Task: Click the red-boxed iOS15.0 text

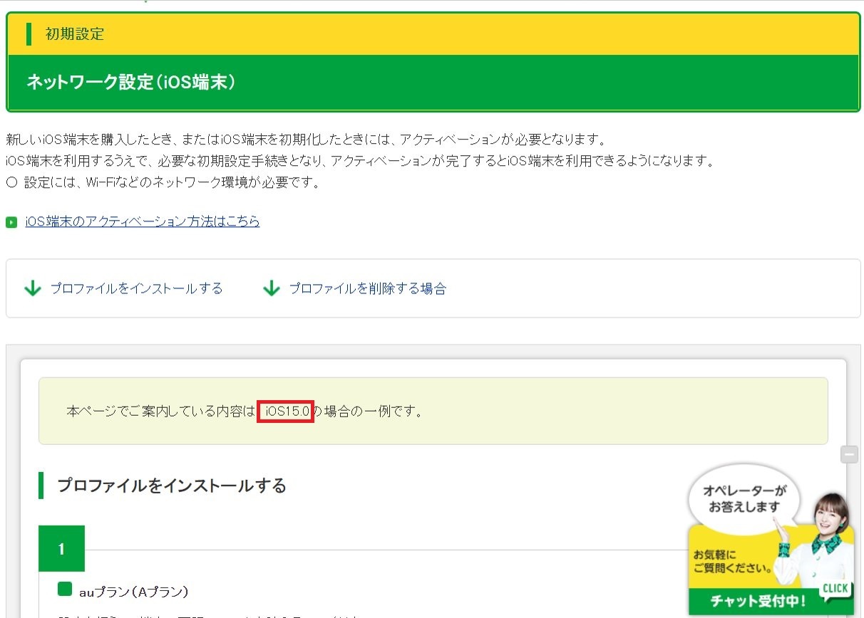Action: pyautogui.click(x=286, y=412)
